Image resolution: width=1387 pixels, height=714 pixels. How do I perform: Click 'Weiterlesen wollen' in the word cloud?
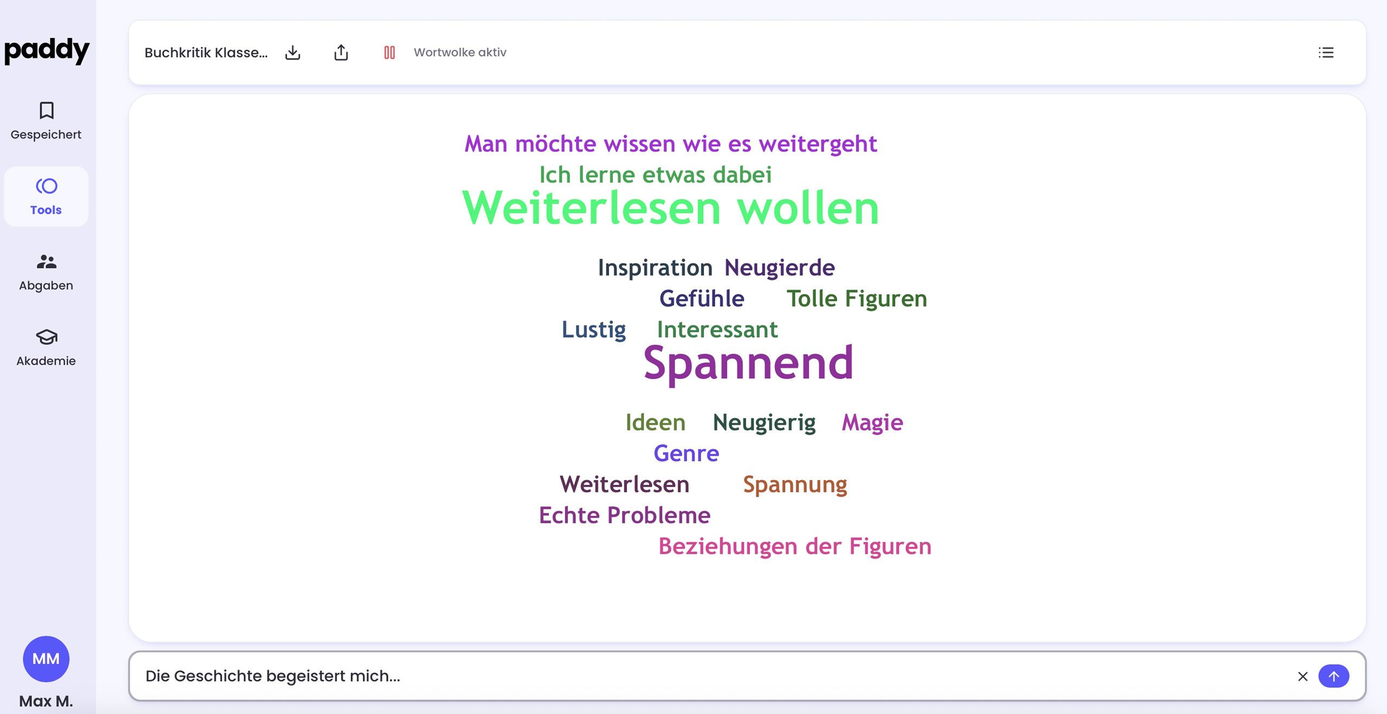tap(670, 208)
